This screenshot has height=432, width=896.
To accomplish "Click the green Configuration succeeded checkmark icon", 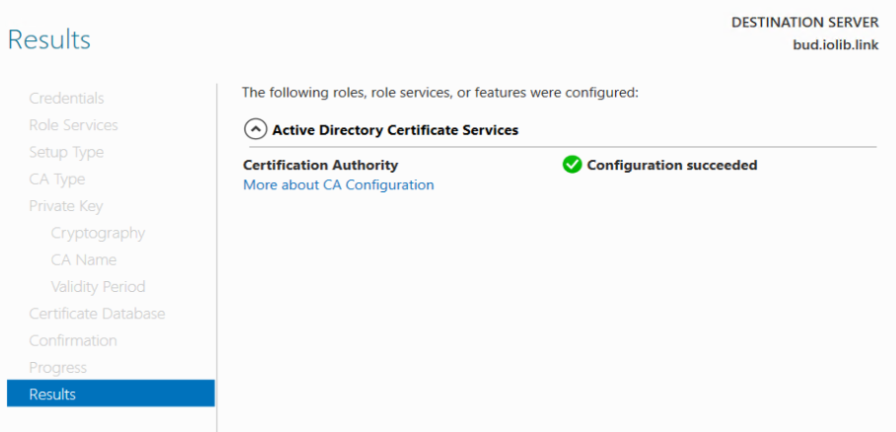I will (x=572, y=165).
